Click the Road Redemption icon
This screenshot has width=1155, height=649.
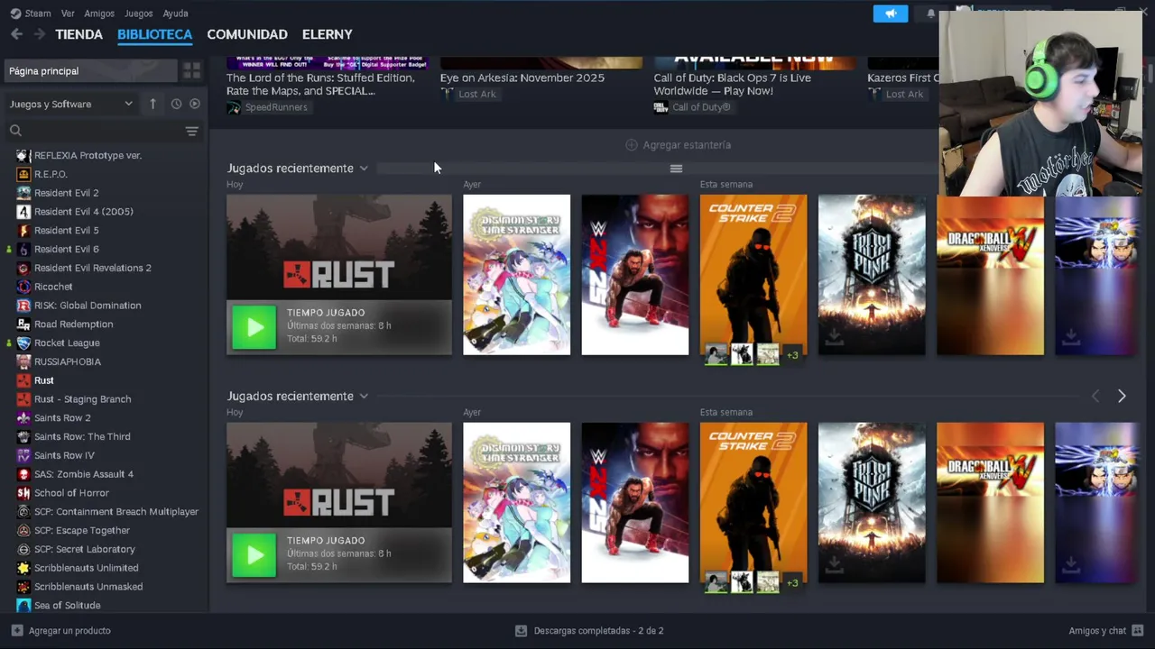[23, 324]
